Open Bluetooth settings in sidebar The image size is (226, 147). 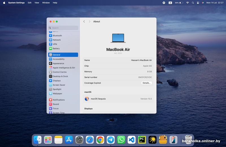pyautogui.click(x=63, y=36)
